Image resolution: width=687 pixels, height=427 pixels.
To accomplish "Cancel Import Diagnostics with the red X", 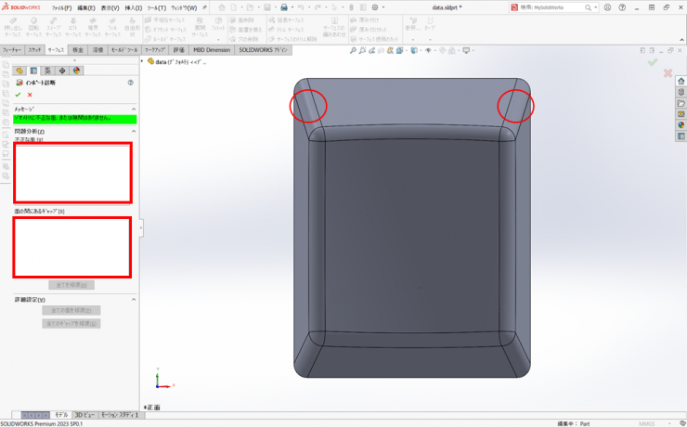I will click(30, 95).
